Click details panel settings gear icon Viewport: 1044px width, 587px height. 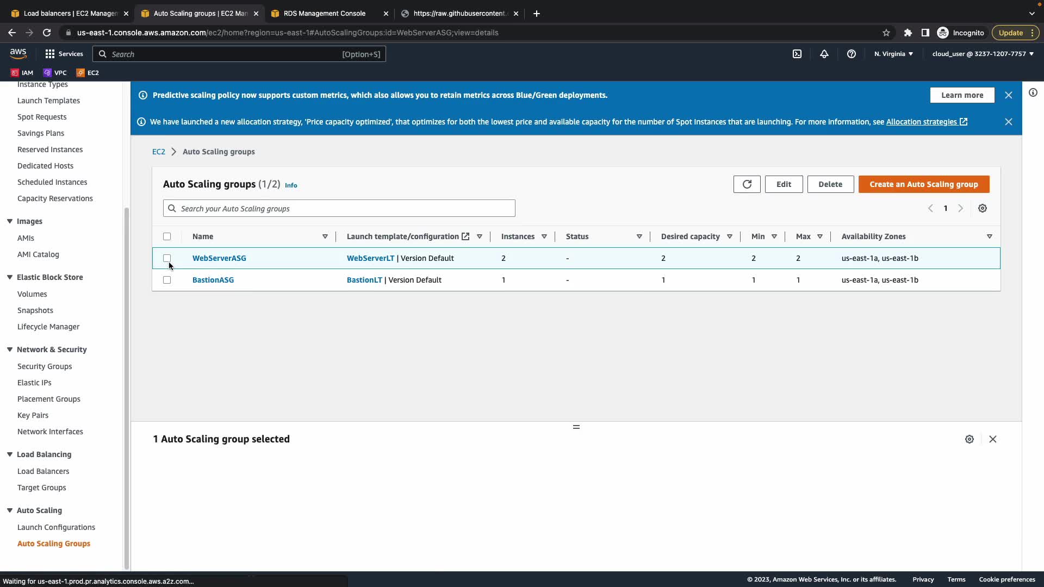970,439
